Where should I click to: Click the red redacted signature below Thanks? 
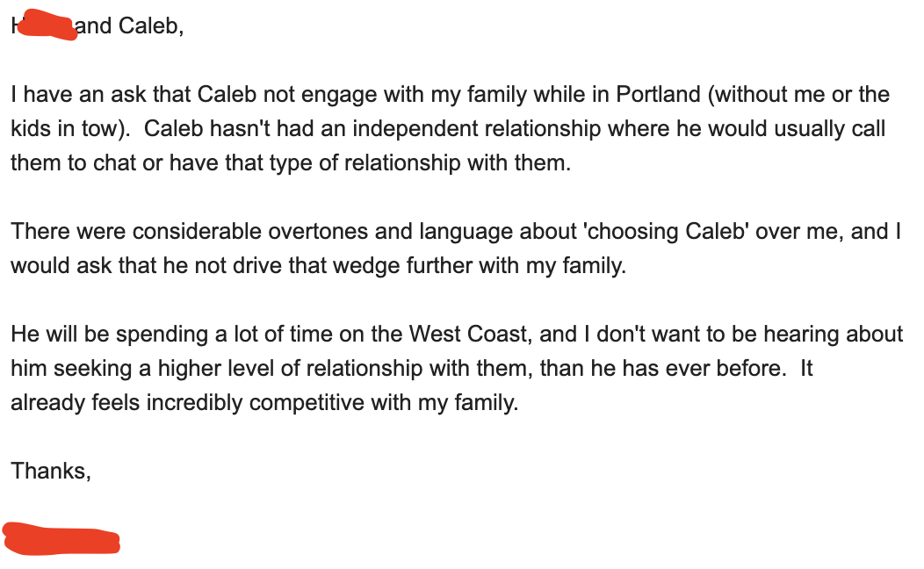pyautogui.click(x=61, y=537)
